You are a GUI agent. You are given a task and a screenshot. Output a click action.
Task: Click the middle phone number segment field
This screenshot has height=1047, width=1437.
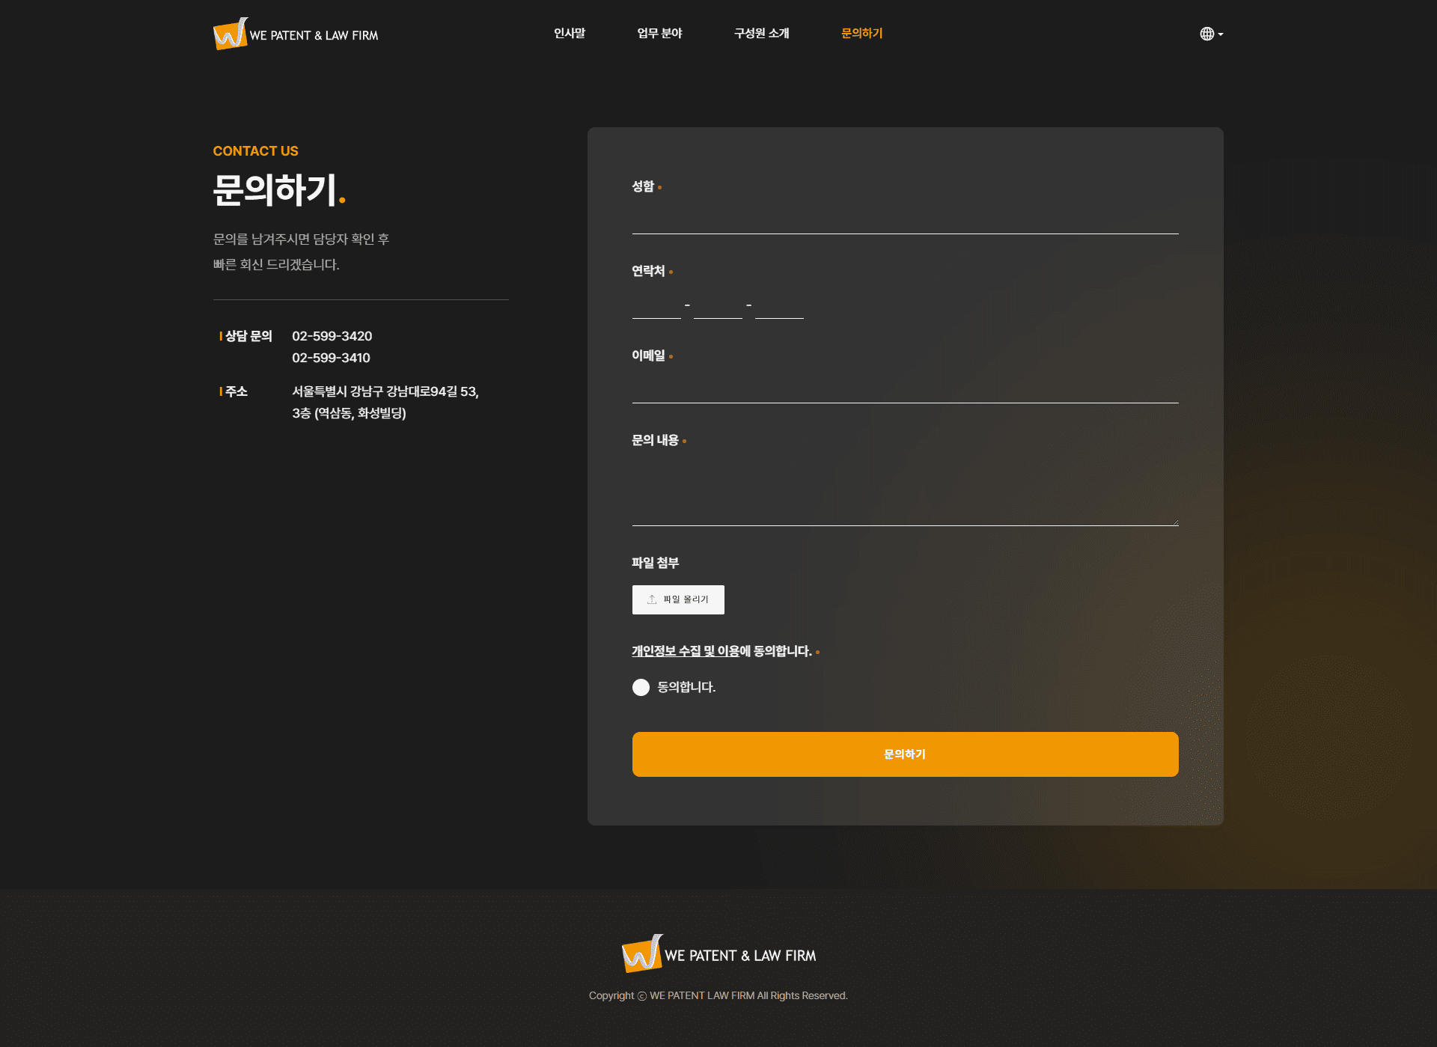coord(718,305)
